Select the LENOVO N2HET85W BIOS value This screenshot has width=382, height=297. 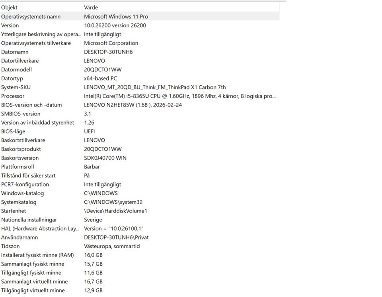pos(133,105)
